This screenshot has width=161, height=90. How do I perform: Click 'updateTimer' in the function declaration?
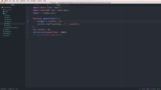coord(49,18)
